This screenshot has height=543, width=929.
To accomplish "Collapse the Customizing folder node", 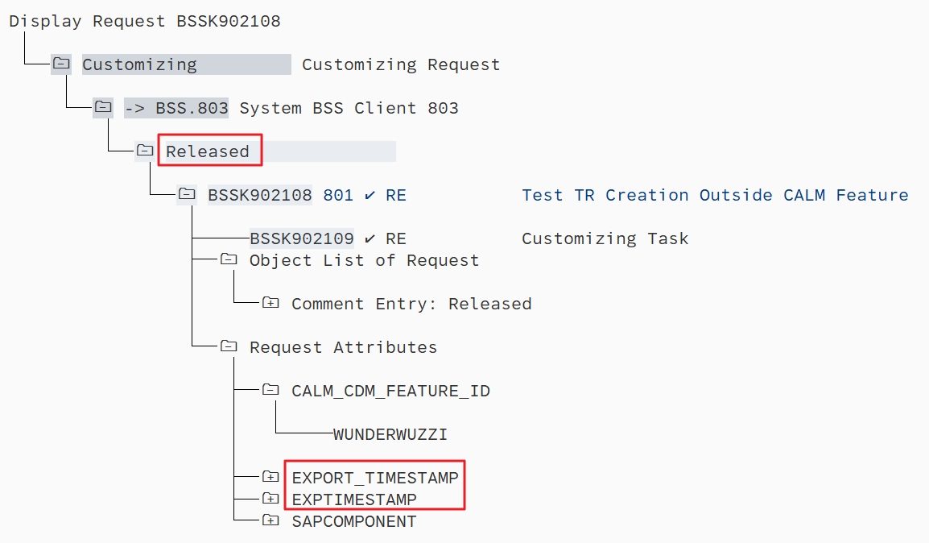I will [60, 64].
